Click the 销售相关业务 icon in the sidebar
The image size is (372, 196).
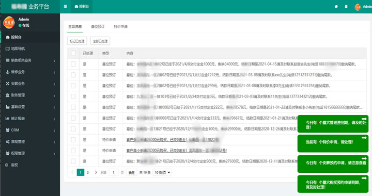tap(8, 60)
